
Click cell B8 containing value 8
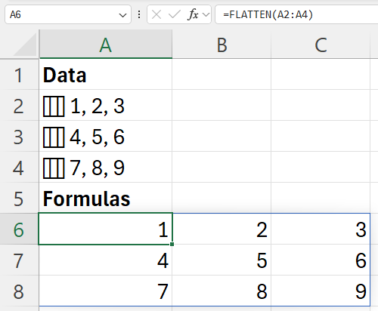[x=222, y=291]
